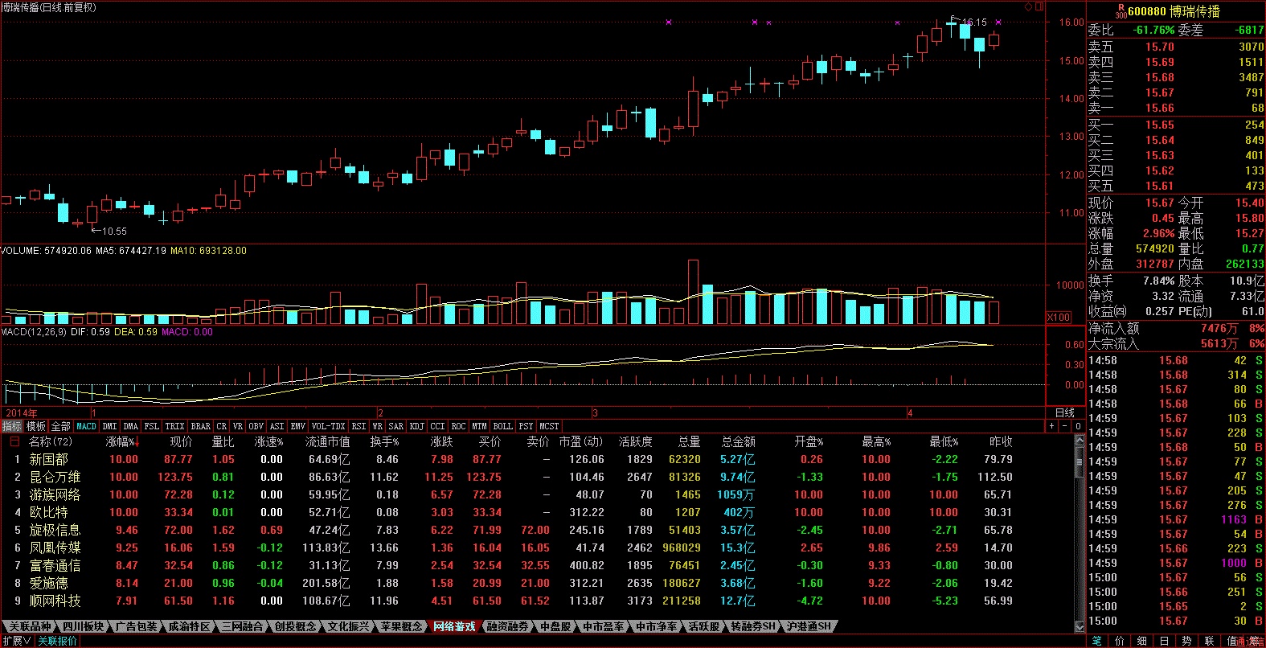This screenshot has width=1266, height=648.
Task: Select the OBV indicator
Action: pos(256,426)
